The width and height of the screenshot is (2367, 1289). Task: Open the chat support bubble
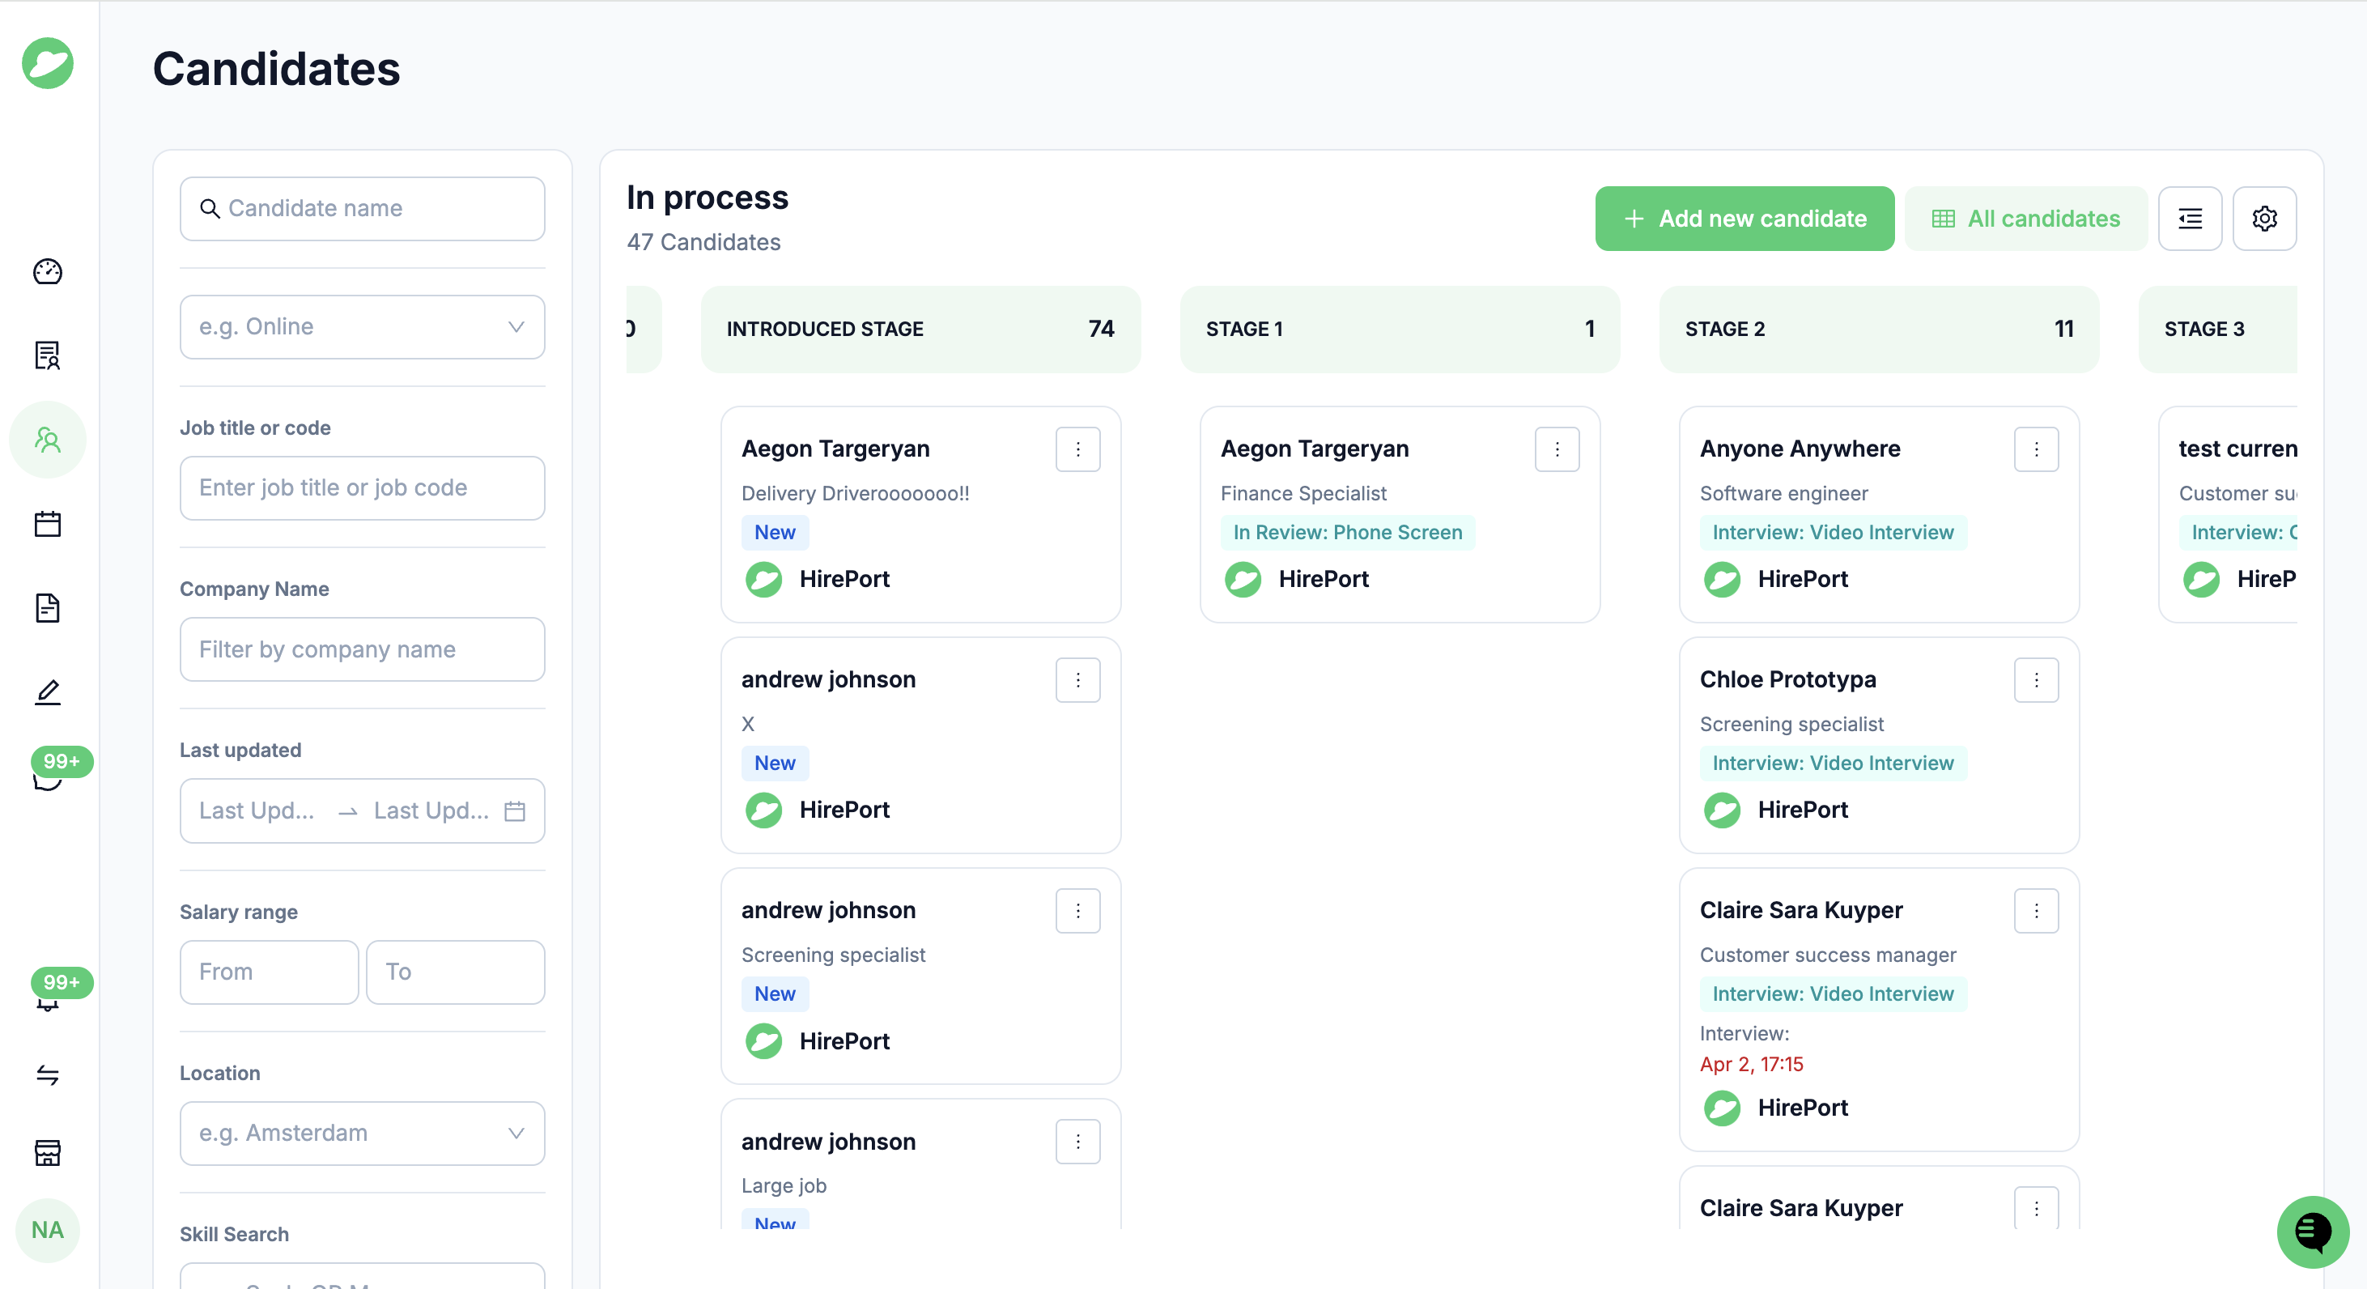[2312, 1232]
